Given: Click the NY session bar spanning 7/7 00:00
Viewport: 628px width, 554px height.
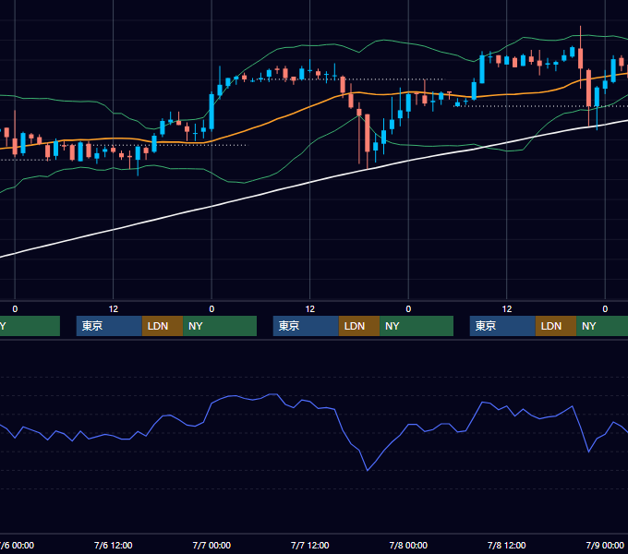Looking at the screenshot, I should (220, 326).
